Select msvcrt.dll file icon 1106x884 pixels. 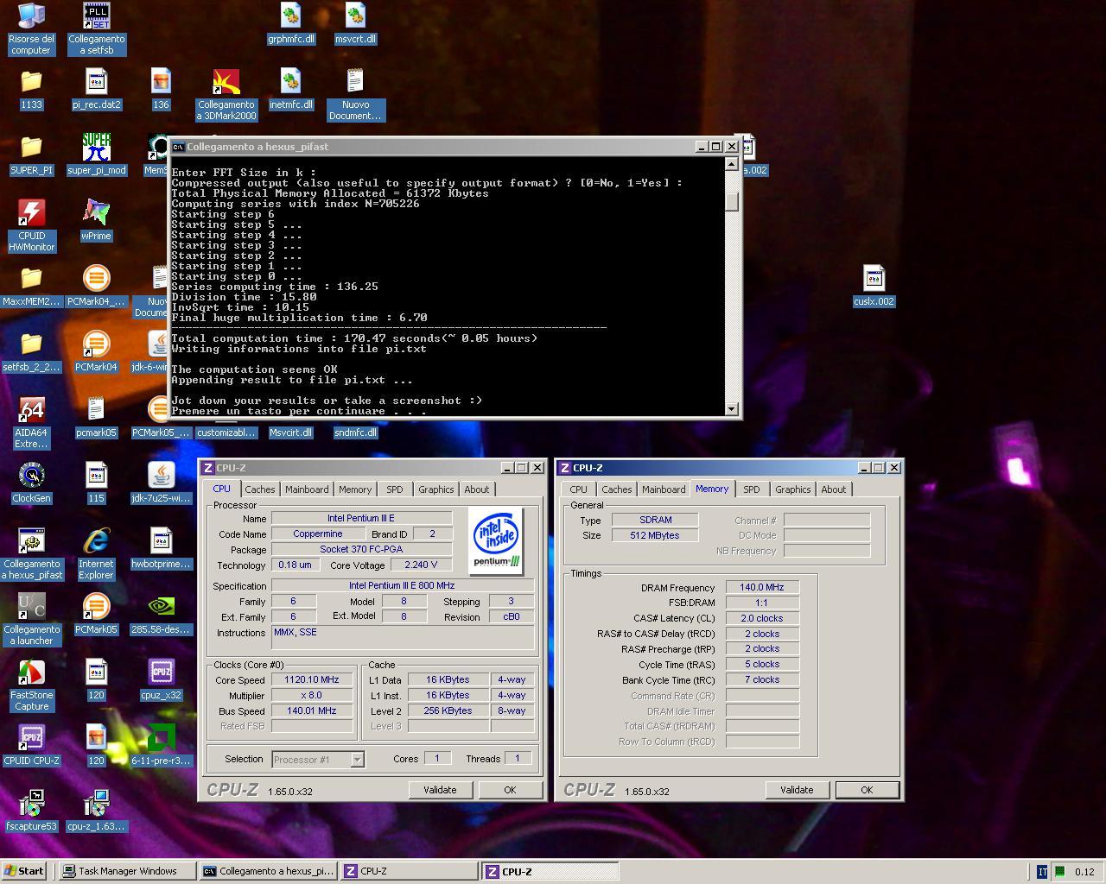[355, 23]
